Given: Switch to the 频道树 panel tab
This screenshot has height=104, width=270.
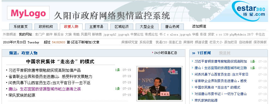Looking at the screenshot, I should [x=225, y=53].
